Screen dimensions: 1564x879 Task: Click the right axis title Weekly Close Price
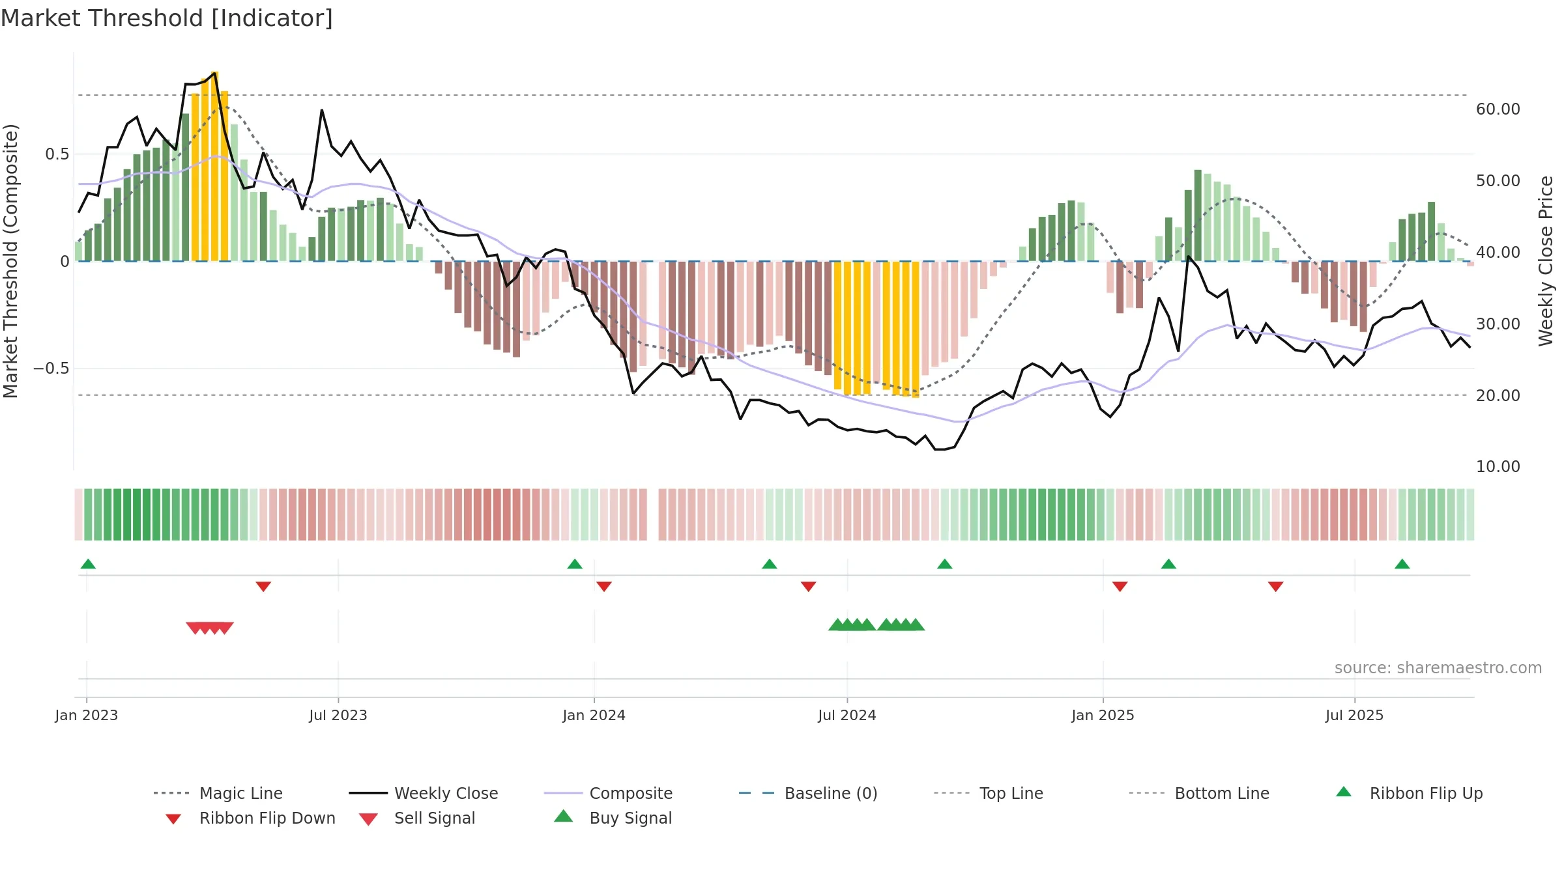pos(1546,260)
